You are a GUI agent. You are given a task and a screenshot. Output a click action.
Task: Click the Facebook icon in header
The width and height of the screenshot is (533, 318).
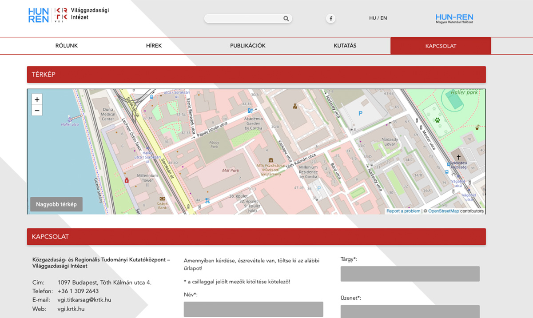coord(331,19)
